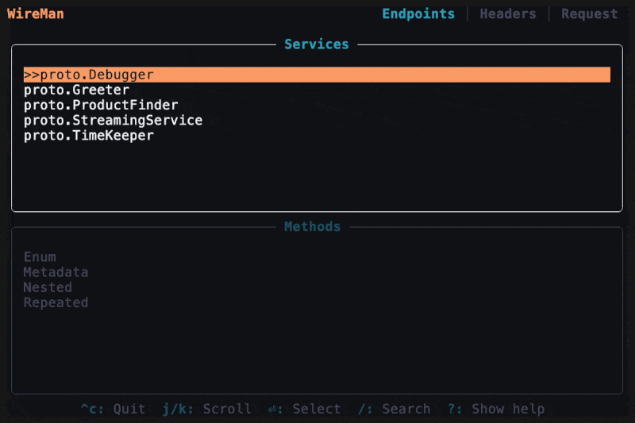Click the >> selection marker
The width and height of the screenshot is (635, 423).
pyautogui.click(x=32, y=75)
